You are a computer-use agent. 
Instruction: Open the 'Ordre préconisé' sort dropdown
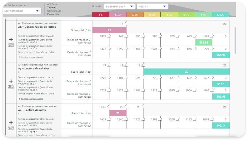point(22,11)
